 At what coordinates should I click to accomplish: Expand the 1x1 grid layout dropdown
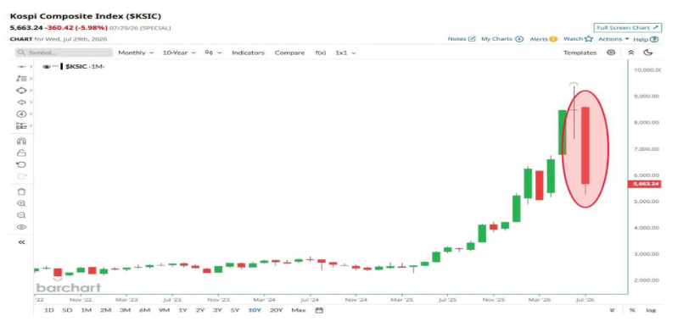point(345,53)
